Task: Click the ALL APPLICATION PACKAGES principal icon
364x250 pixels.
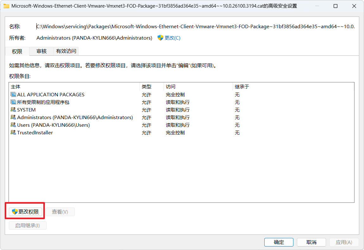Action: coord(13,94)
